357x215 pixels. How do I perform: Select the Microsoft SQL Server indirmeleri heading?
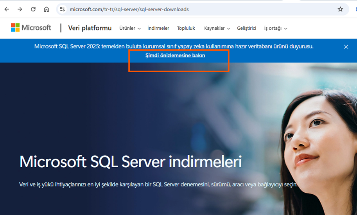click(x=131, y=162)
